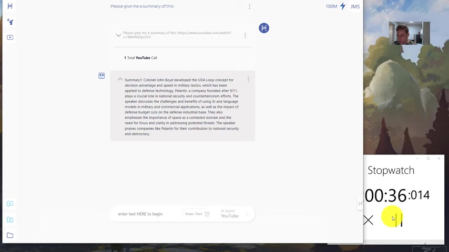Screen dimensions: 449x252
Task: Click the side panel collapse handle near the Stopwatch
Action: [360, 204]
